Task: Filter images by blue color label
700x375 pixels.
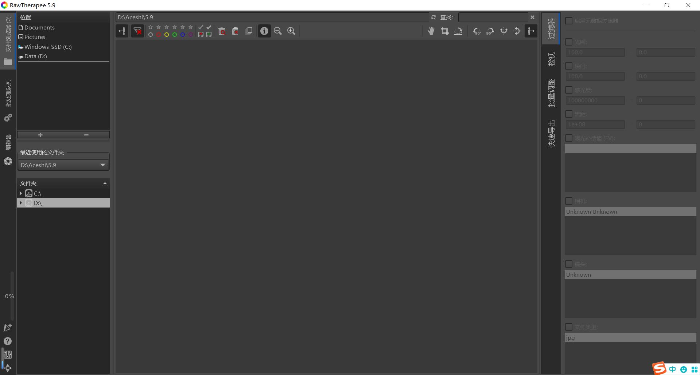Action: 183,35
